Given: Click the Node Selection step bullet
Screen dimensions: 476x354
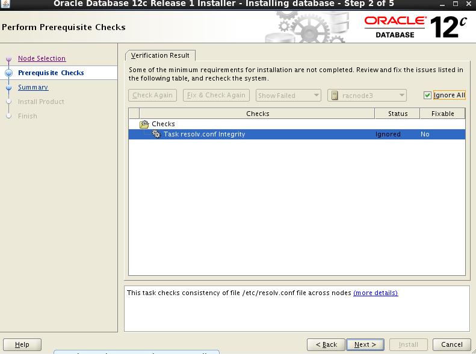Looking at the screenshot, I should click(x=9, y=58).
